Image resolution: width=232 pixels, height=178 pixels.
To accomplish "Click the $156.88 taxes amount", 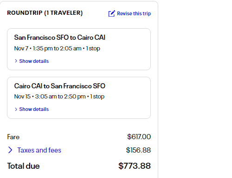I will pos(138,150).
